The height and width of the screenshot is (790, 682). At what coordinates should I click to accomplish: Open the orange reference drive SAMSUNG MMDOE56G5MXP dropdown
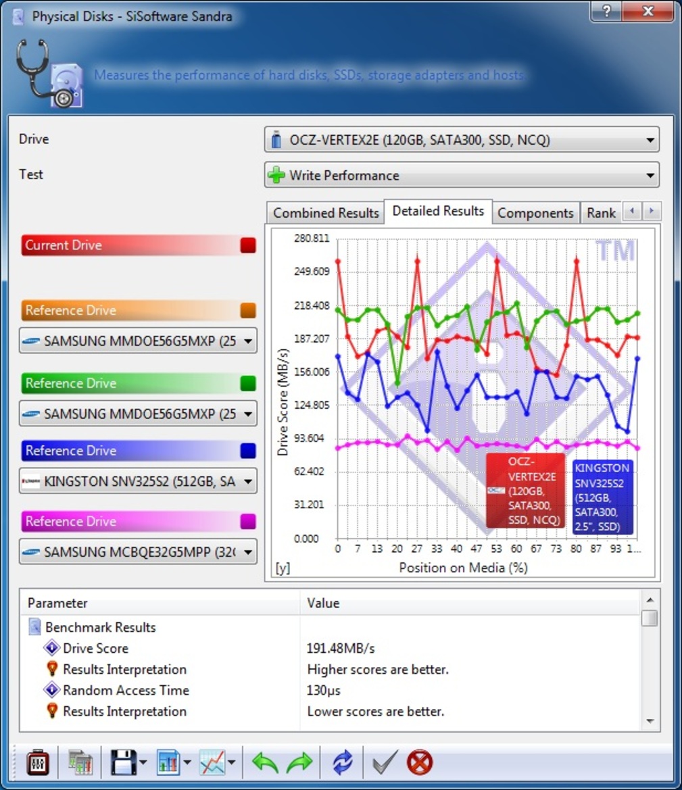pos(138,341)
